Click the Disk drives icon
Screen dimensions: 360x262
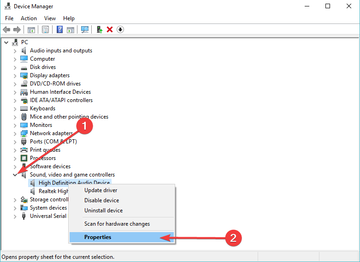coord(24,68)
